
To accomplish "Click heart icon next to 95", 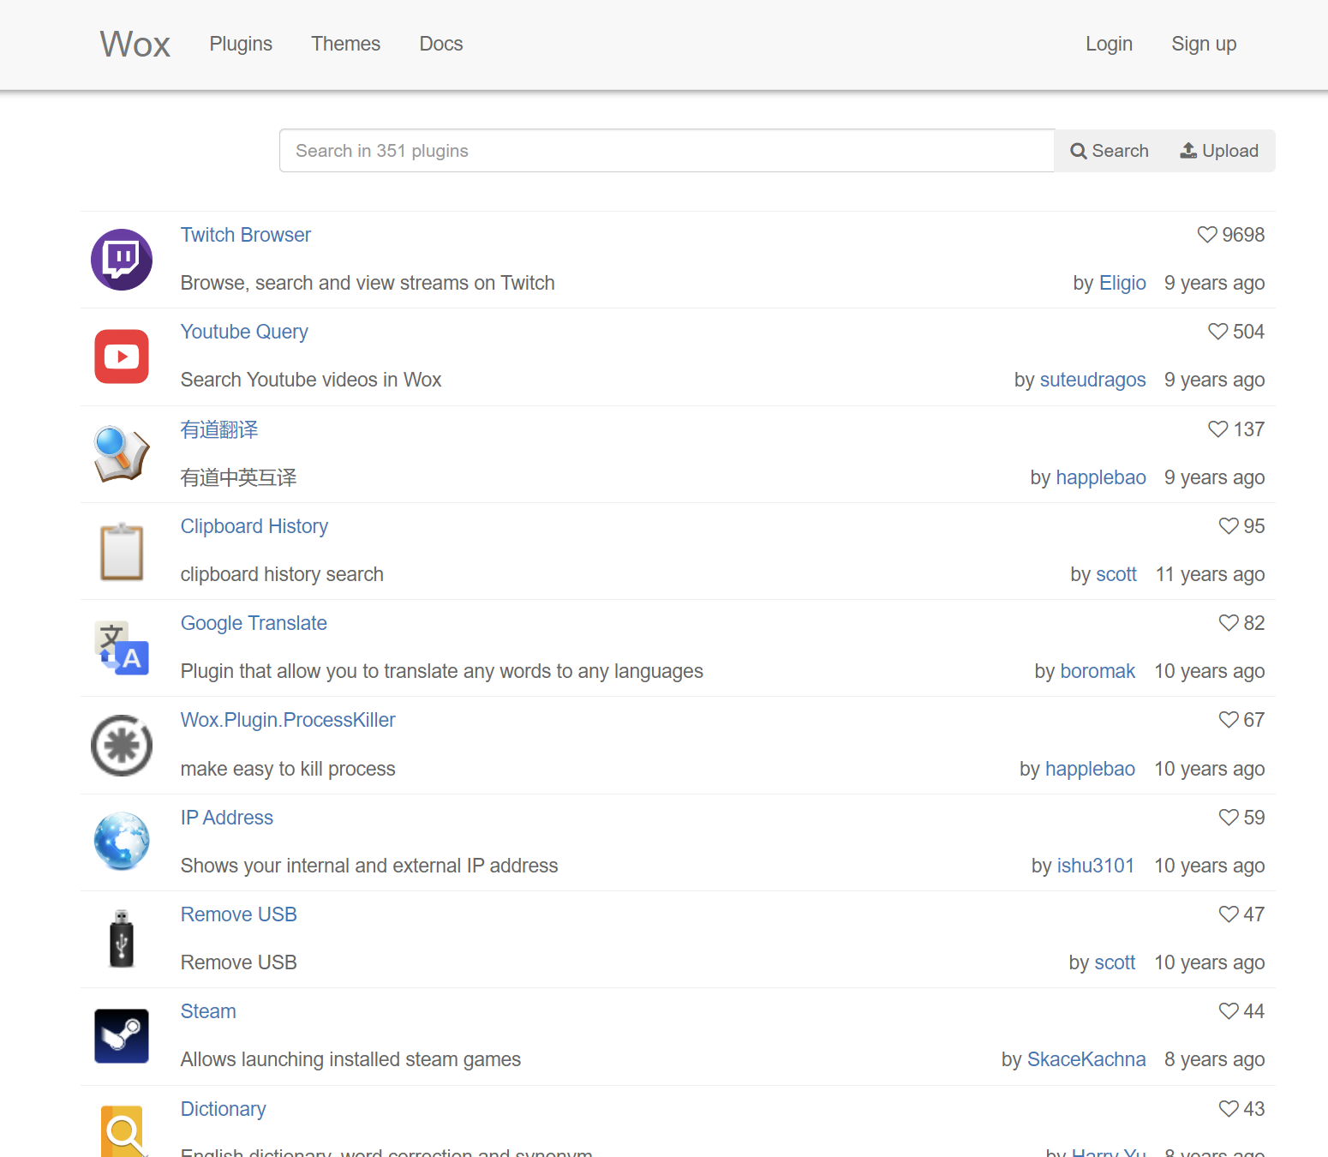I will pyautogui.click(x=1229, y=526).
